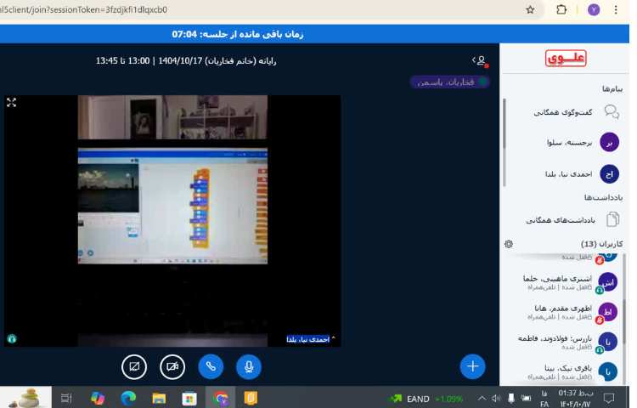
Task: Click the taskbar search box image
Action: [27, 398]
